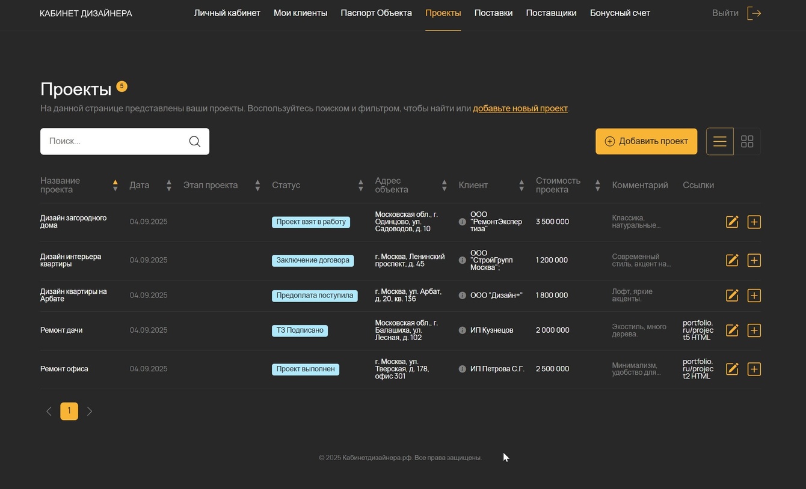The height and width of the screenshot is (489, 806).
Task: Edit the Дизайн загородного дома project
Action: 732,222
